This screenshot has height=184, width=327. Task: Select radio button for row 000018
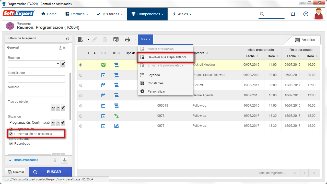pos(81,106)
